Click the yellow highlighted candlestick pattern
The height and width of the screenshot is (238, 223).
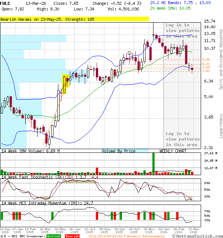point(64,84)
